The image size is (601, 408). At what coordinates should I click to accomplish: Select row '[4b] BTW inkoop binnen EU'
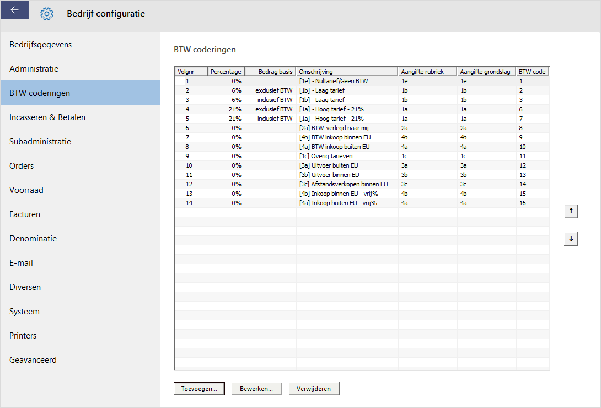(362, 137)
